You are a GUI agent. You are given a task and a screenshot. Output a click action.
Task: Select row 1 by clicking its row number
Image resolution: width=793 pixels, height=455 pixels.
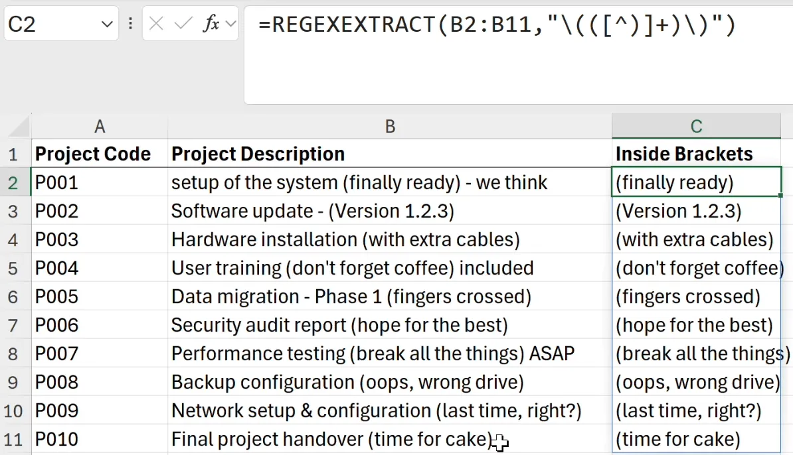(15, 153)
